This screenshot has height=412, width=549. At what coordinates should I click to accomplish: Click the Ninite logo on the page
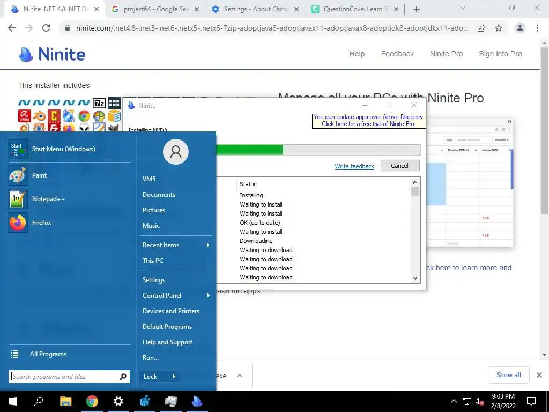(52, 54)
